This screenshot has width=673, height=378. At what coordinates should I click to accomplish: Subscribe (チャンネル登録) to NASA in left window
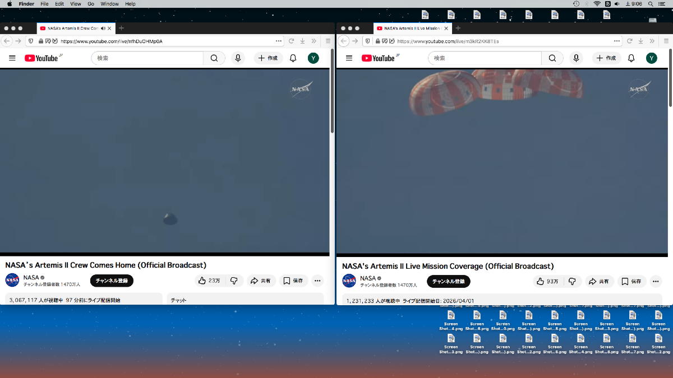[112, 281]
